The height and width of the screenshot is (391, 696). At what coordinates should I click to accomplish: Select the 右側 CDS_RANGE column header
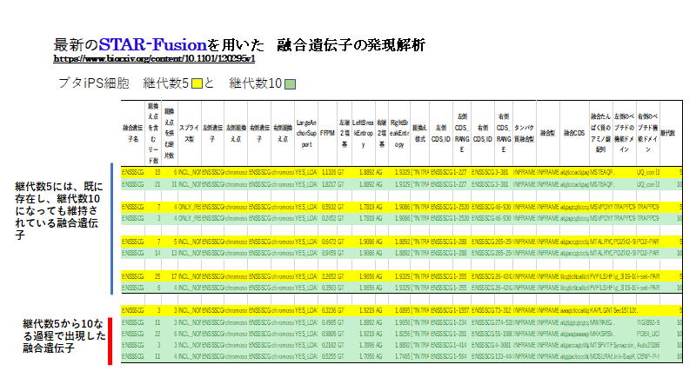coord(504,133)
